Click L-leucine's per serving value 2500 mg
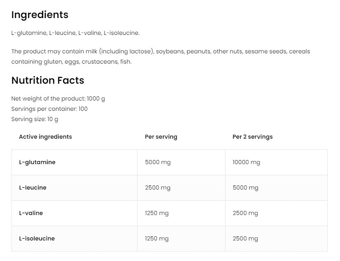 point(158,188)
